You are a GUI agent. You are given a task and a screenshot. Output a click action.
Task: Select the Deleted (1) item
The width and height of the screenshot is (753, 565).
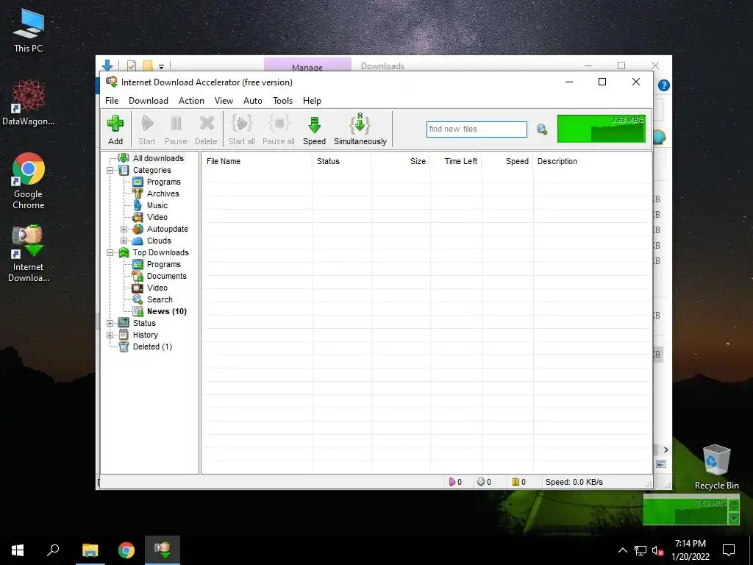tap(152, 347)
